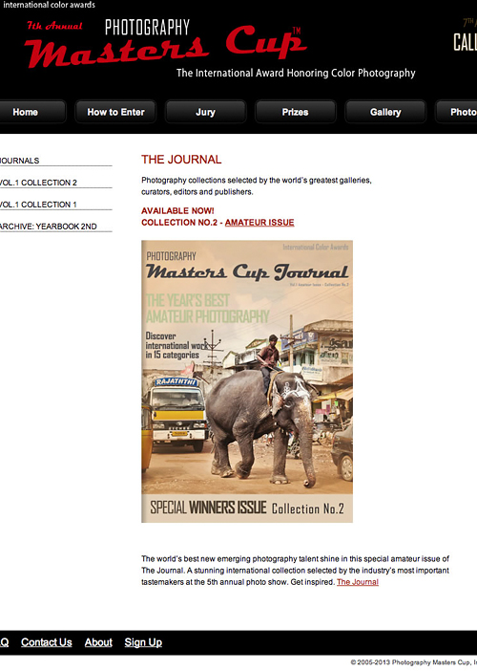477x671 pixels.
Task: Click The Journal page heading
Action: tap(181, 160)
